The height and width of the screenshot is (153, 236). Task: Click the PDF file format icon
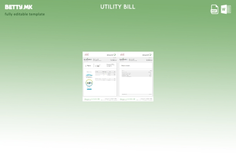coord(215,9)
